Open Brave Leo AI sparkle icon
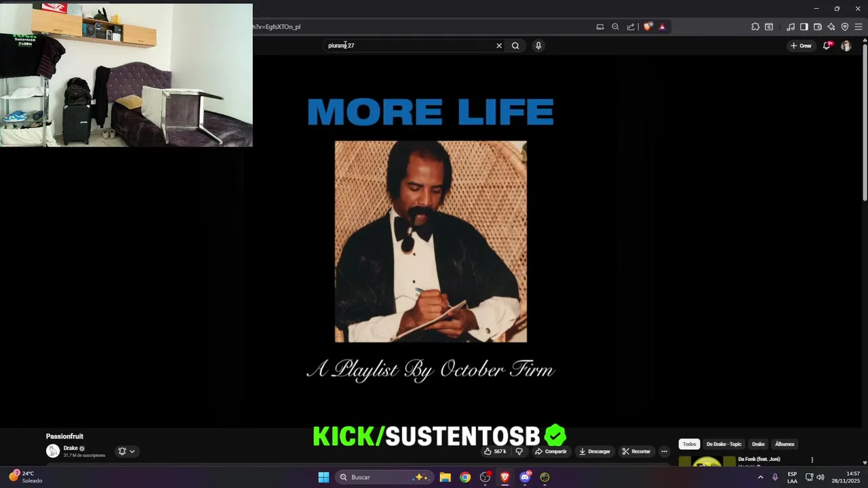The image size is (868, 488). click(831, 27)
